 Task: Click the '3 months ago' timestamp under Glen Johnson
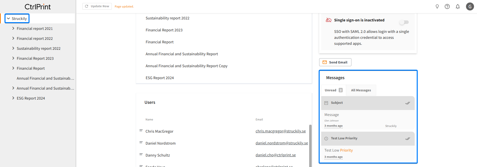click(x=333, y=126)
